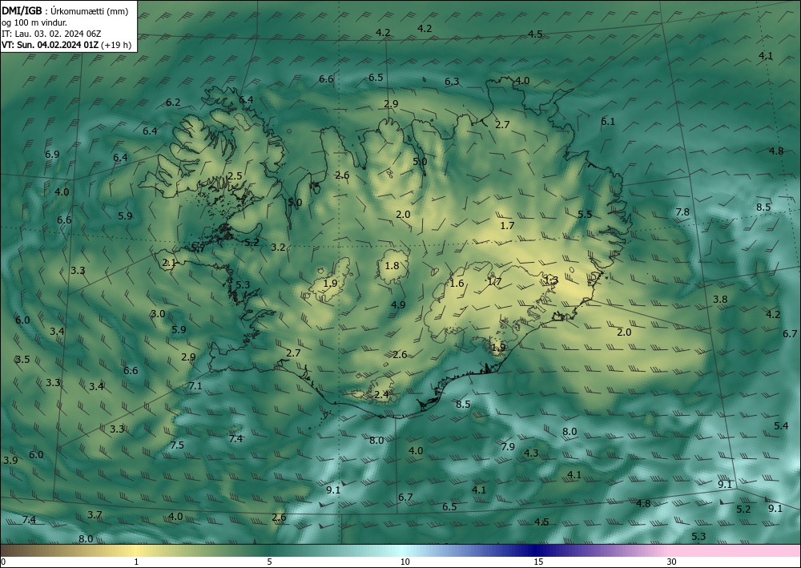The image size is (801, 568).
Task: Click the map value '6.2'
Action: point(173,103)
